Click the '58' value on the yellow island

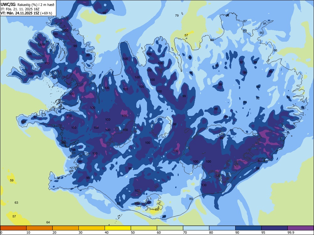click(157, 209)
